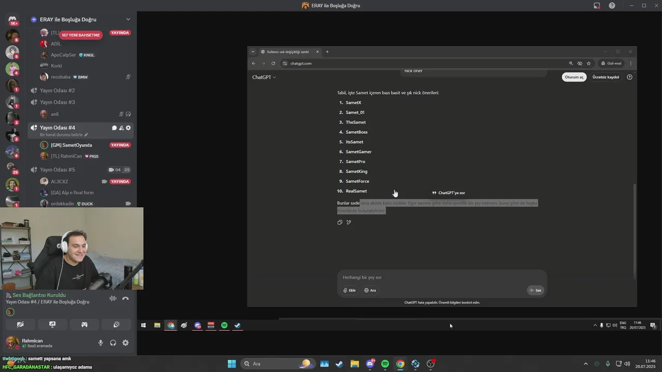Invite people to Yayın Odası #4

pos(121,128)
